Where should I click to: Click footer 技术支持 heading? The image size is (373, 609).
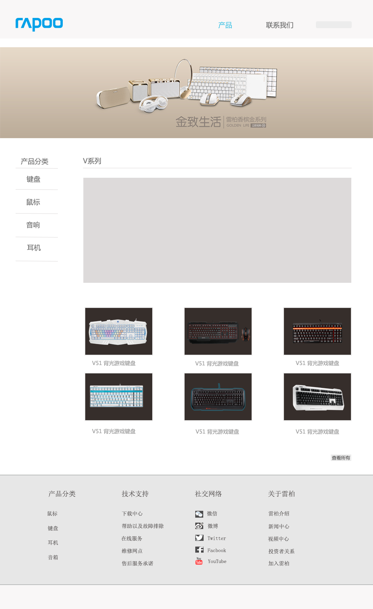135,494
